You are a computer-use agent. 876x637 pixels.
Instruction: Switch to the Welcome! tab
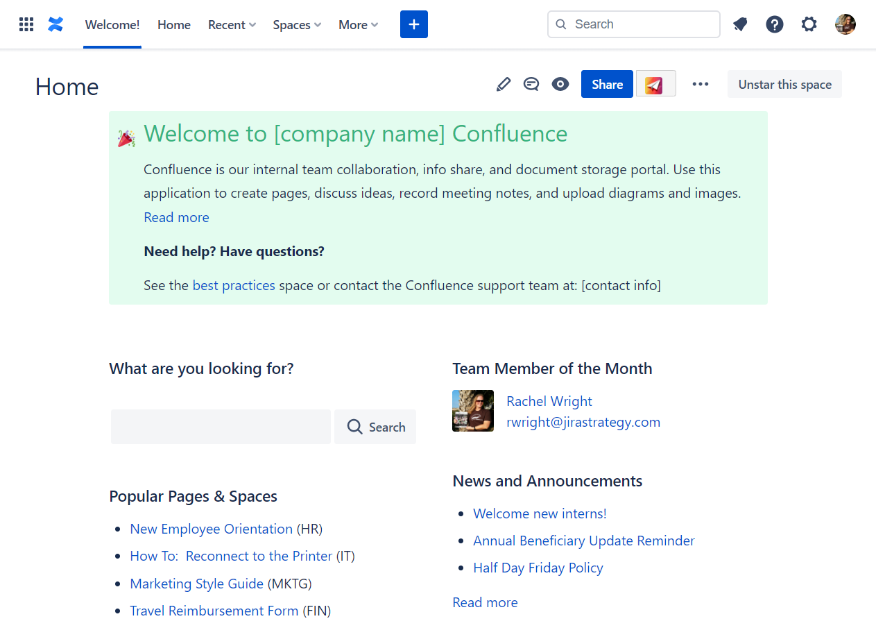coord(112,24)
